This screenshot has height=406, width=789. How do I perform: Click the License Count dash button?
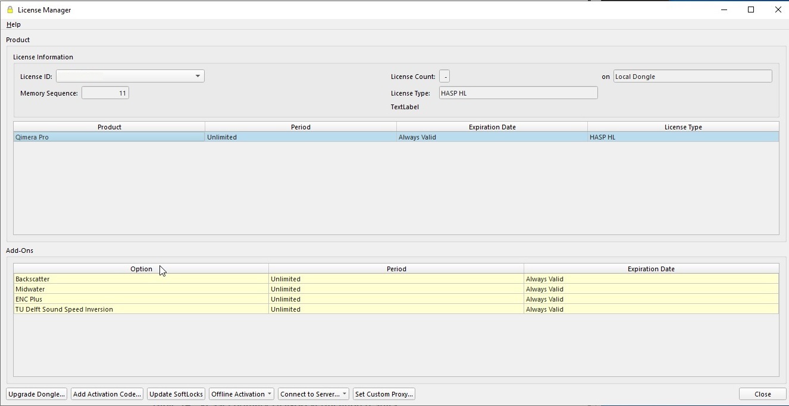tap(444, 77)
